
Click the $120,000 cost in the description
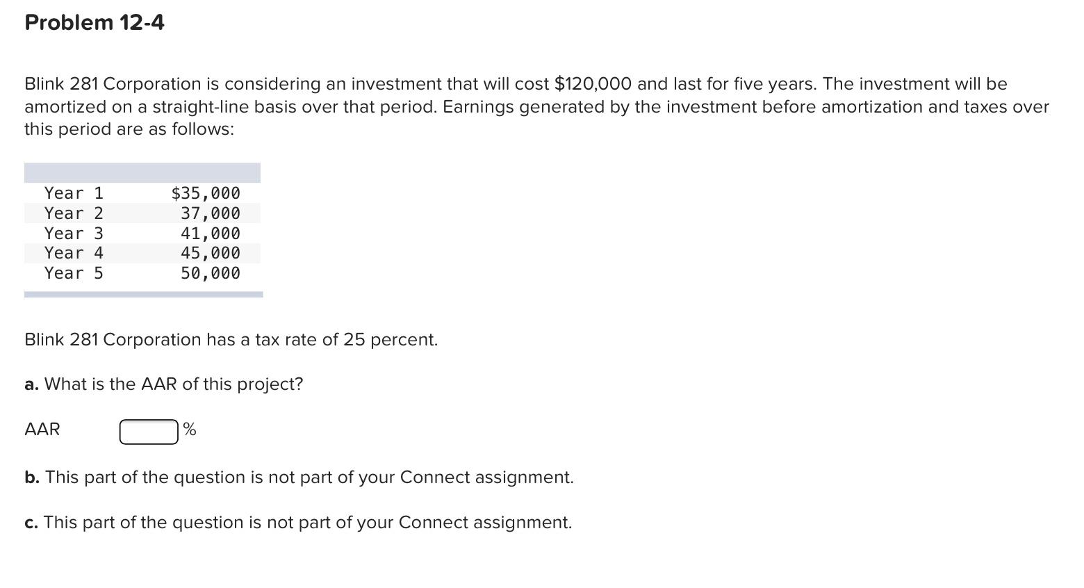[x=593, y=84]
